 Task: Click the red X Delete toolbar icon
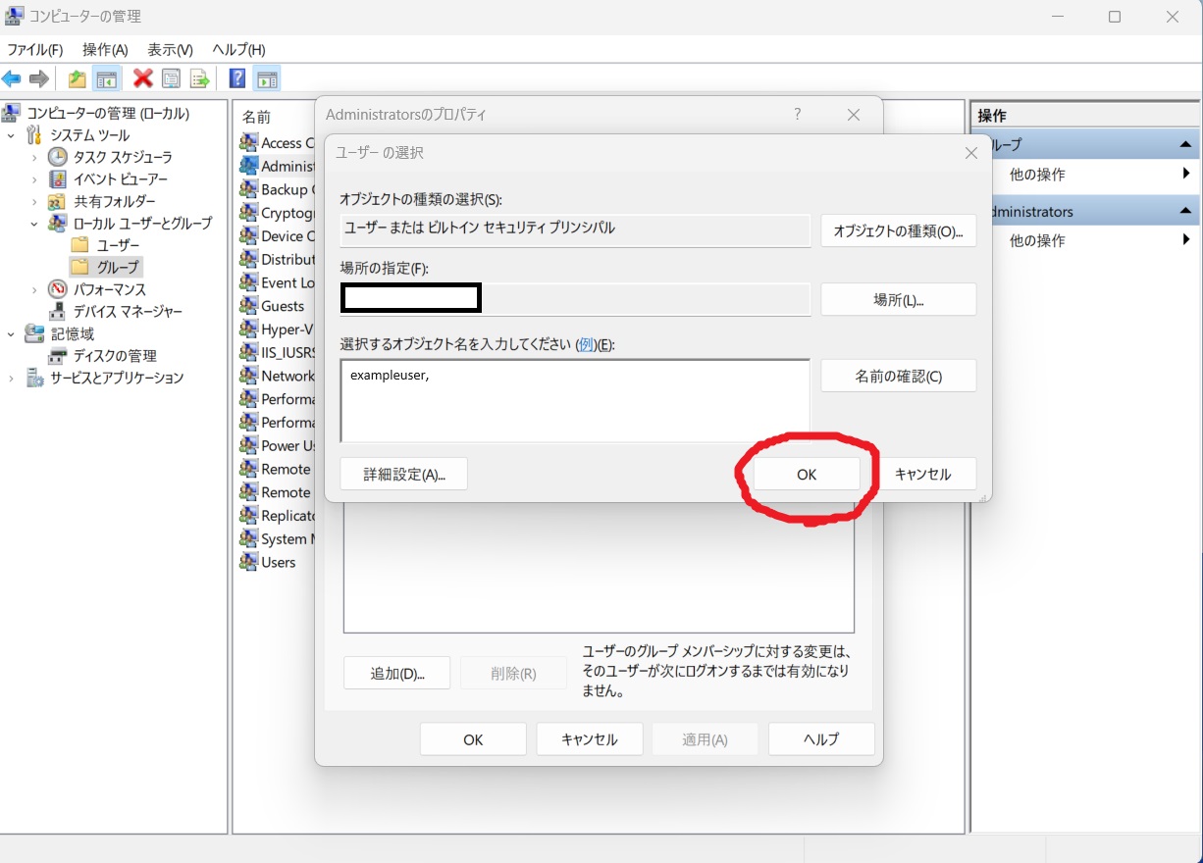point(143,79)
